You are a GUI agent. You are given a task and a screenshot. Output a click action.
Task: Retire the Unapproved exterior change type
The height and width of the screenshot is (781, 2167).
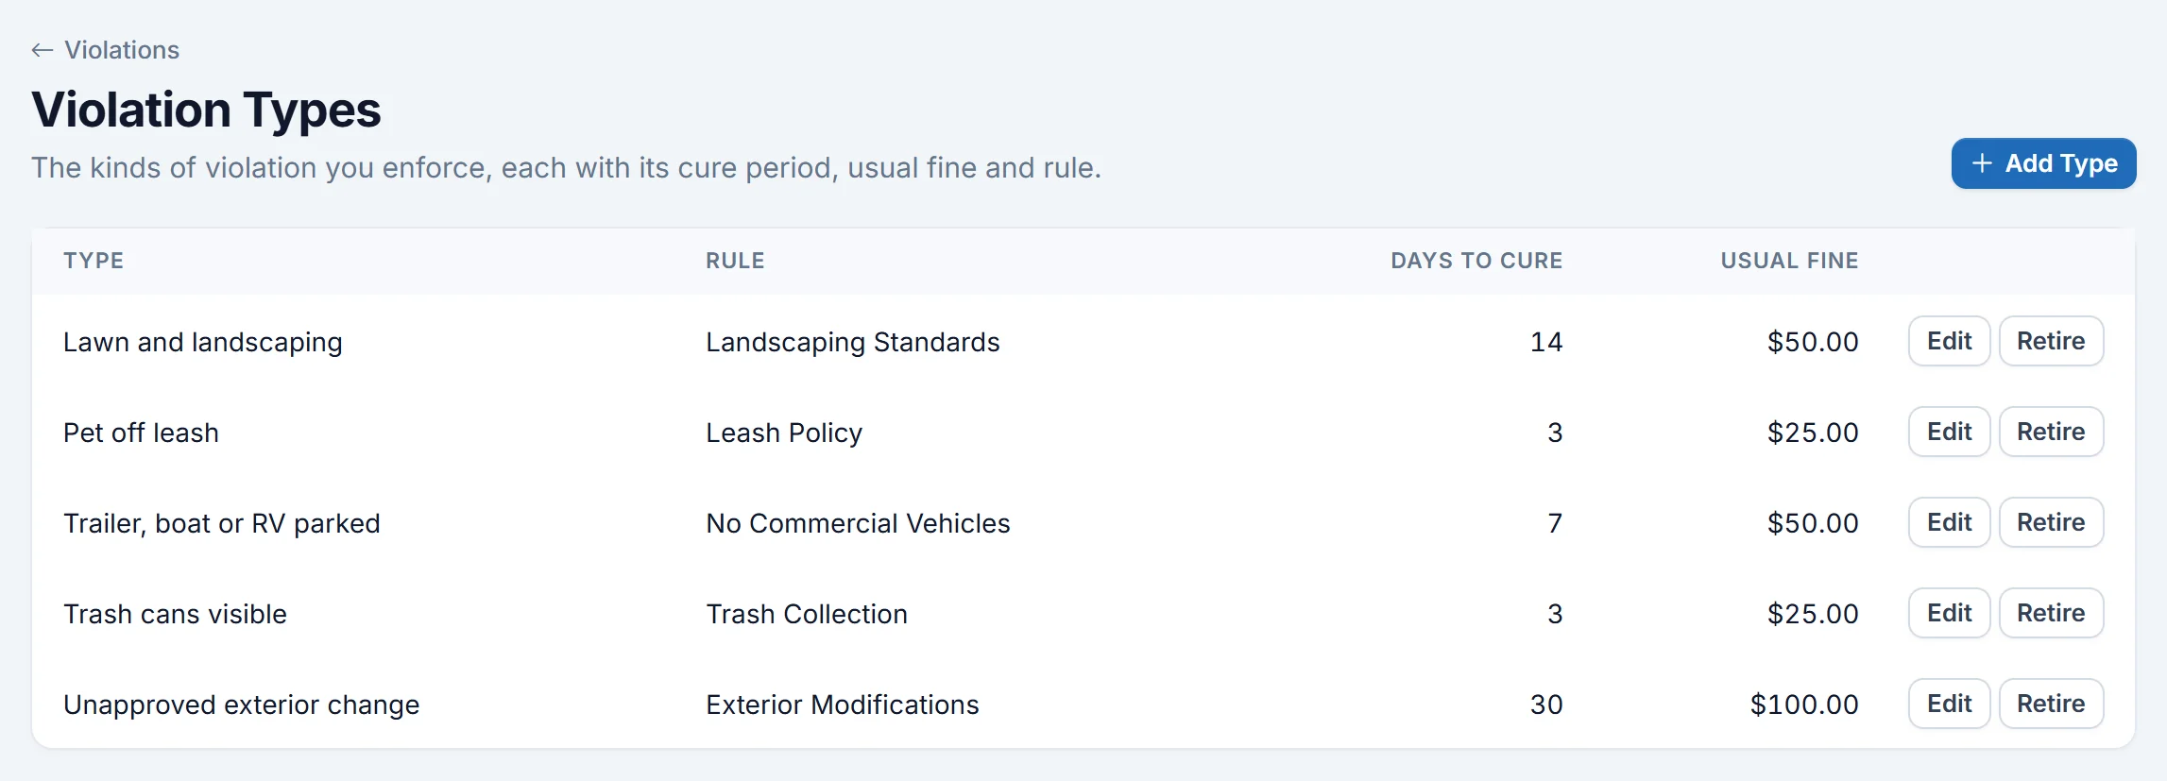[2051, 704]
